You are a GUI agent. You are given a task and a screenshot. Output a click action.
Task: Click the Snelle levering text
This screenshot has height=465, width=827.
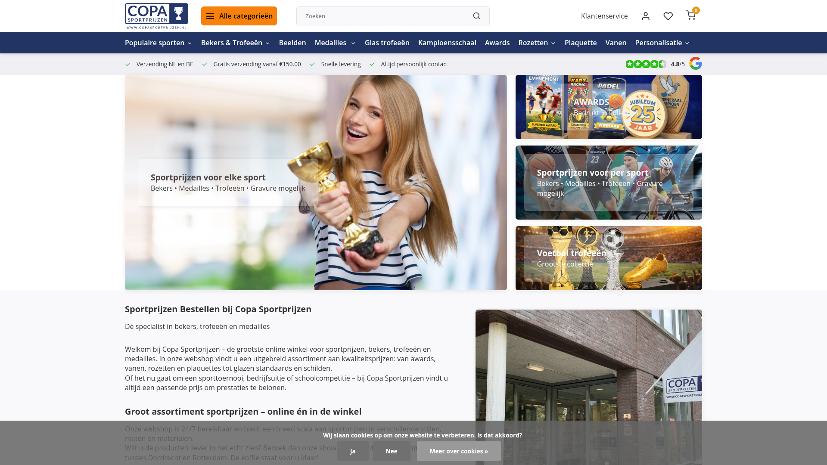tap(341, 64)
